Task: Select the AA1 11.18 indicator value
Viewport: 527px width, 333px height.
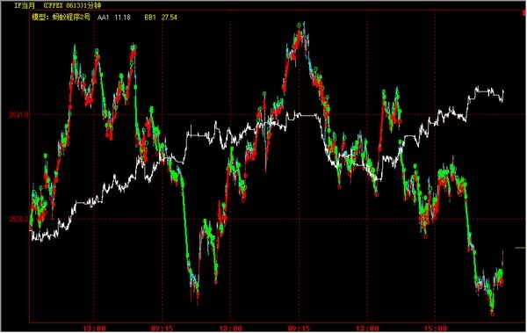Action: [x=114, y=18]
